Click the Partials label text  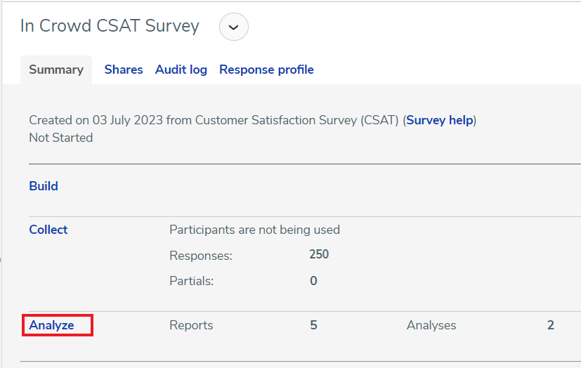coord(192,281)
